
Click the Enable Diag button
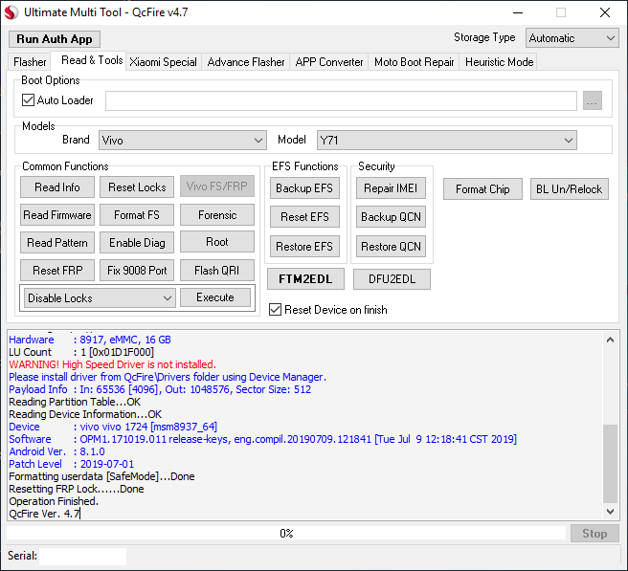[137, 243]
